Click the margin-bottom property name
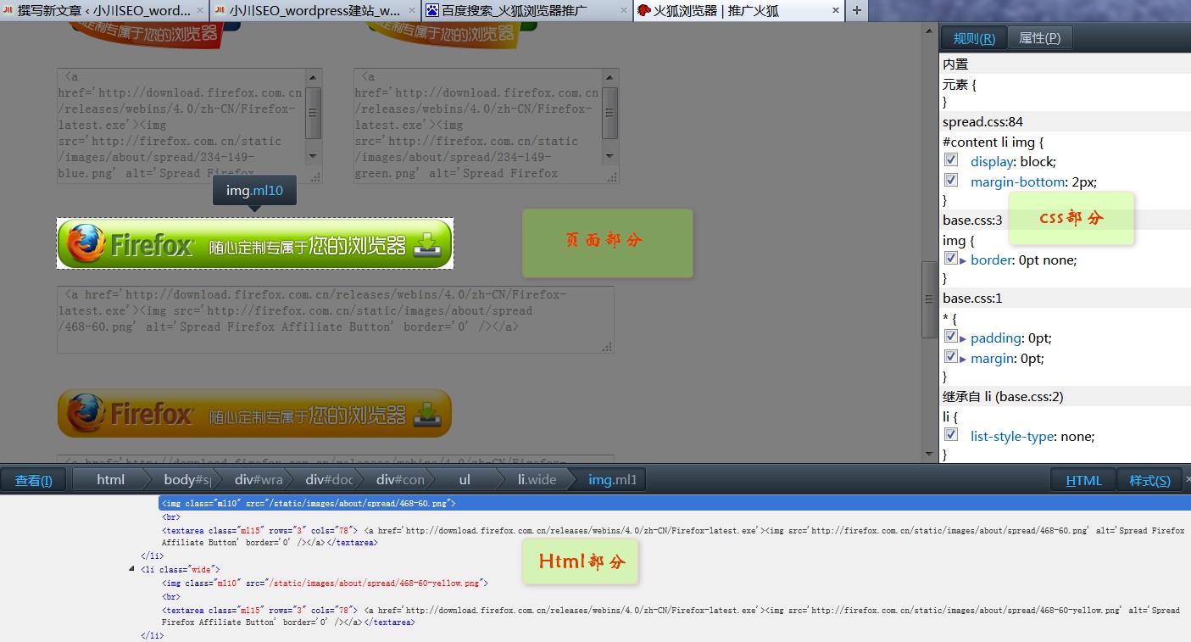 coord(1017,181)
